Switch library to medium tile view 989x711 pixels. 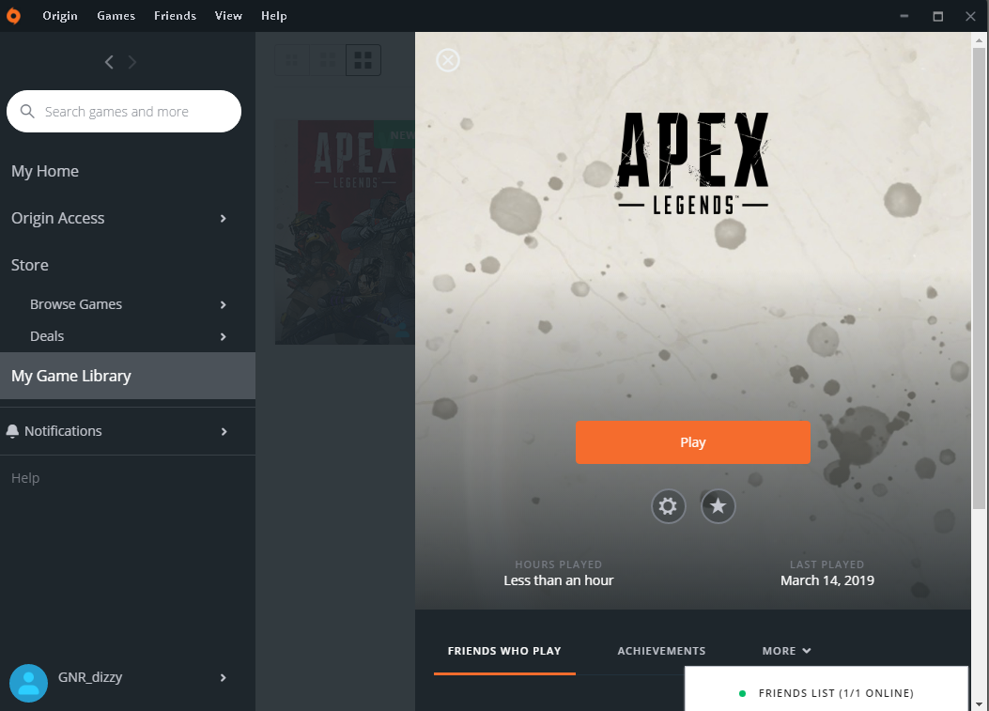[328, 60]
